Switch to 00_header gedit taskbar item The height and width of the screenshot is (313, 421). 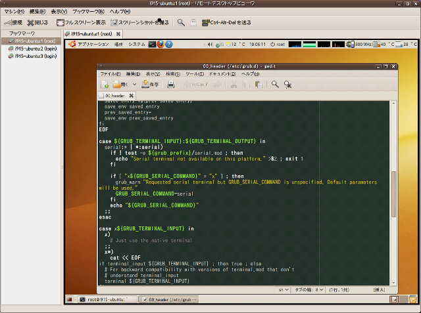point(169,299)
